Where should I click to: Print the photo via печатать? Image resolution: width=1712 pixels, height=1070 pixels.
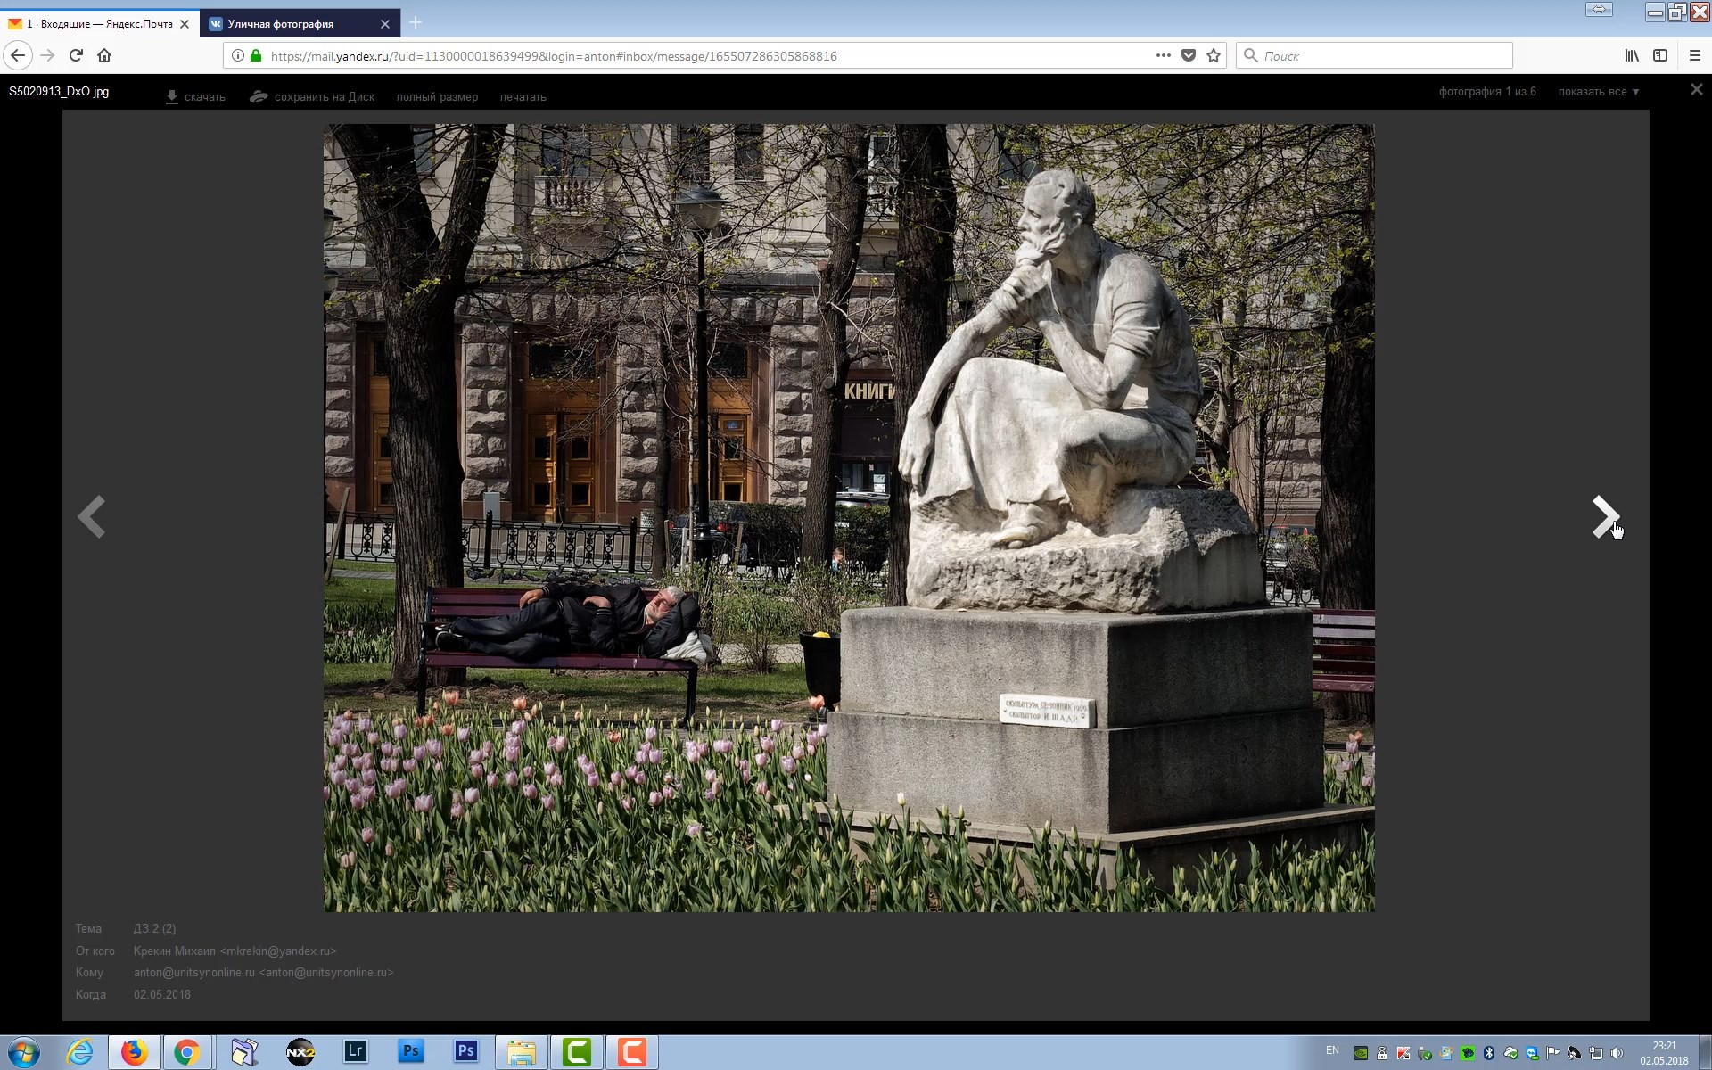click(523, 96)
